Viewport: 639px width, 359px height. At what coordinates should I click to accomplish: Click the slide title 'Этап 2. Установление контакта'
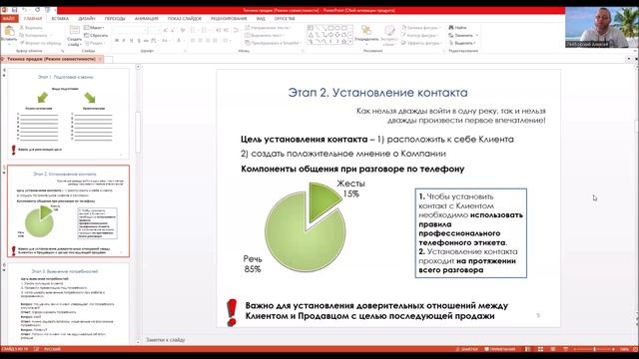point(377,93)
